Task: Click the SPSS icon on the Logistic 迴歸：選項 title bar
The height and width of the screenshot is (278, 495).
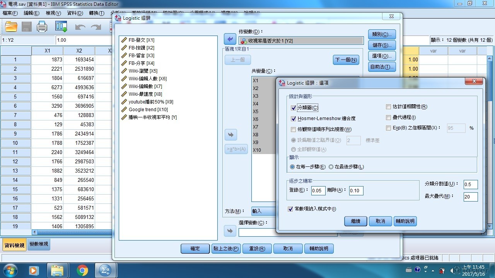Action: coord(282,83)
